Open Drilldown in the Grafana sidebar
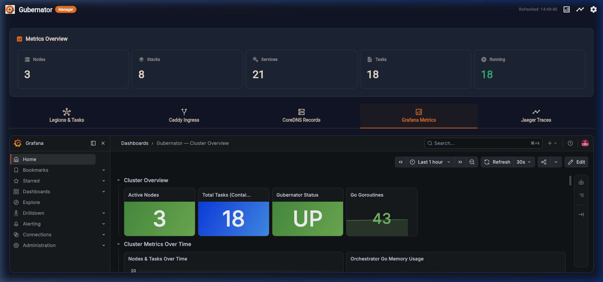 [34, 213]
